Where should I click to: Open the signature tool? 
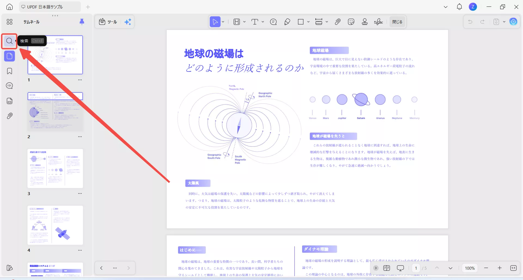coord(378,22)
